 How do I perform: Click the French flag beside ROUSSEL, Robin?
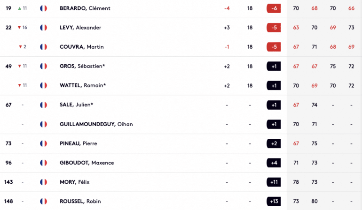tap(43, 202)
